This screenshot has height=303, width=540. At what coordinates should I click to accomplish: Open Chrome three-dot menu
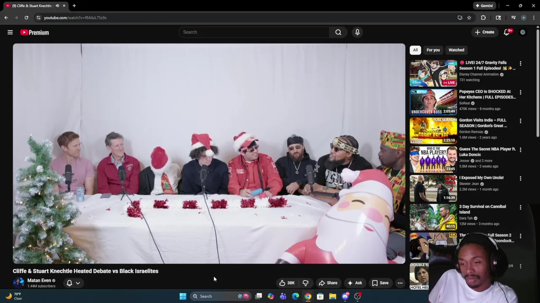pos(534,18)
